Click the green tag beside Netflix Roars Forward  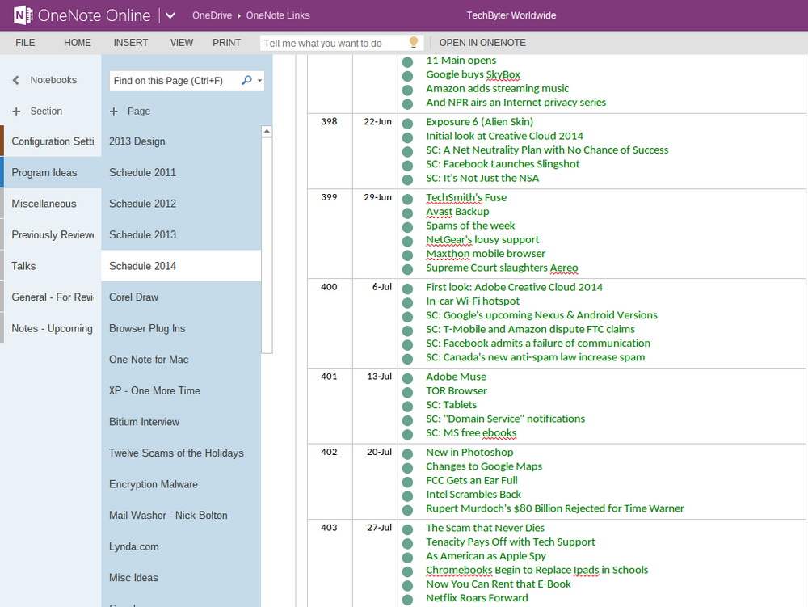click(407, 600)
